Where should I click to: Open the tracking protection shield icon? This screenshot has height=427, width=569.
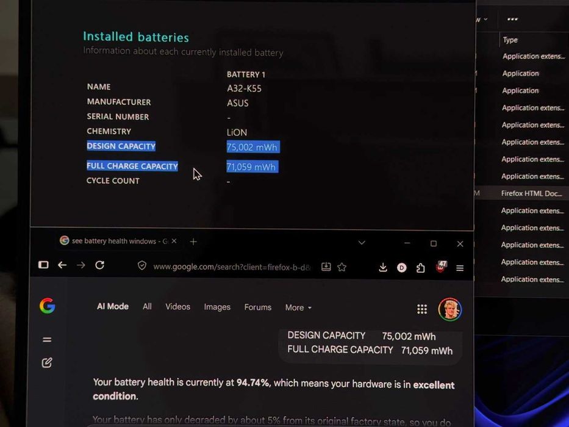(142, 266)
